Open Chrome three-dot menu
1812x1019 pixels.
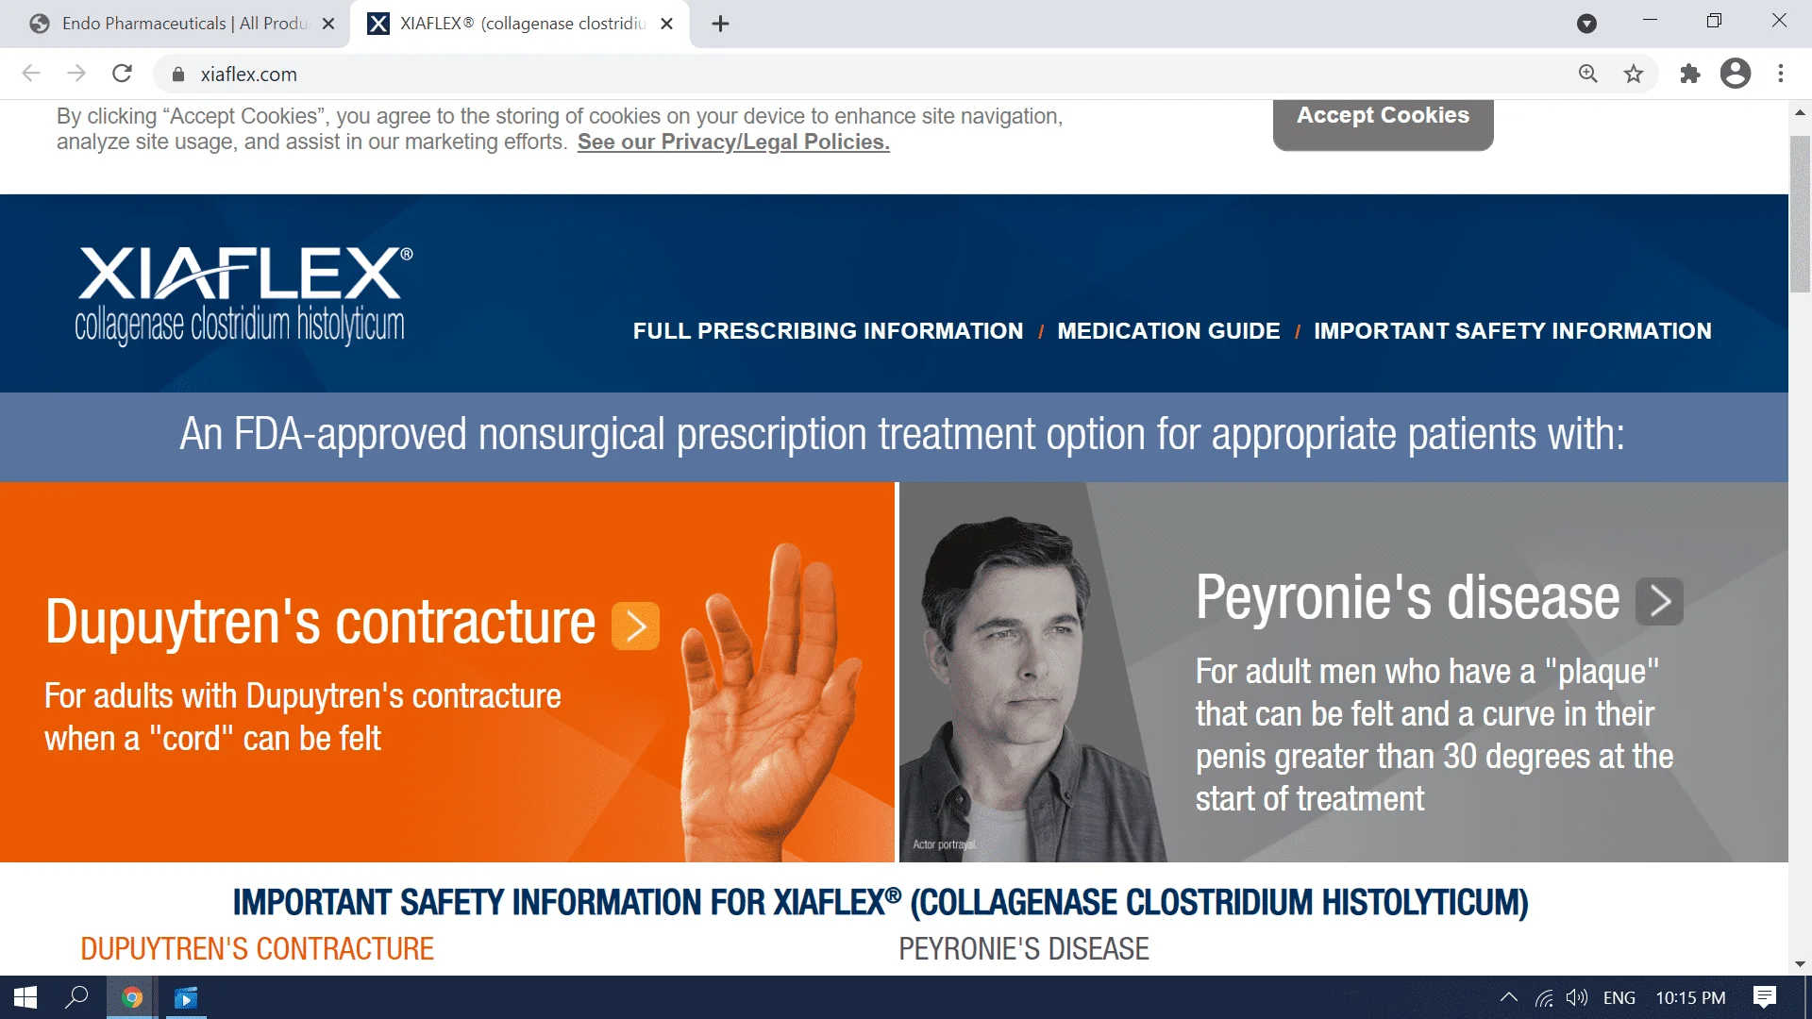click(1781, 74)
